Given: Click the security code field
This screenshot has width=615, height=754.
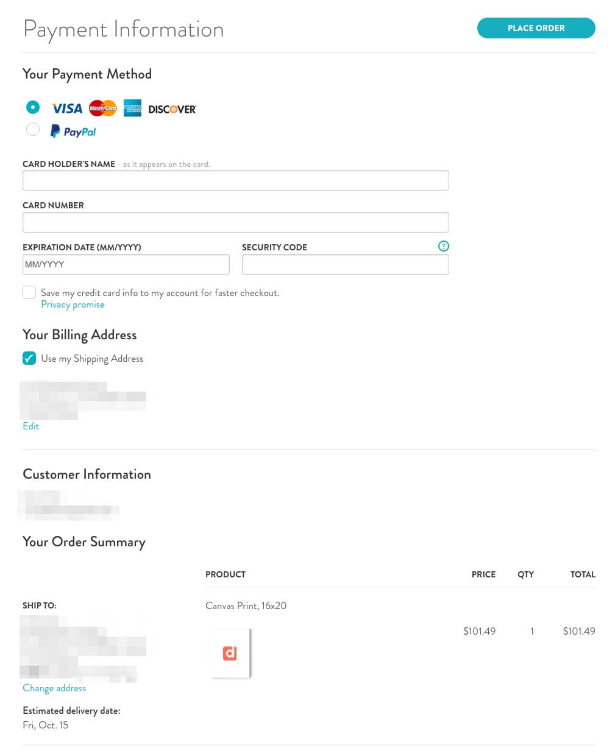Looking at the screenshot, I should pyautogui.click(x=345, y=264).
